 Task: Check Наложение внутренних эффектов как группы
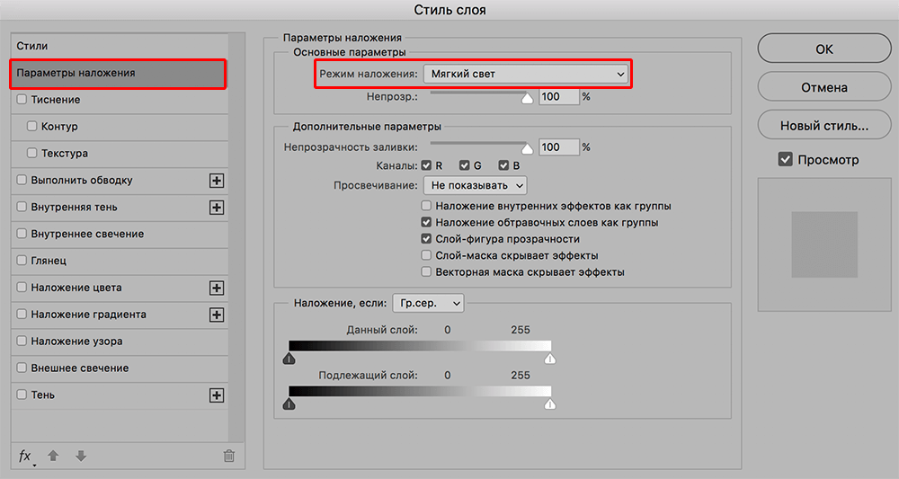426,206
